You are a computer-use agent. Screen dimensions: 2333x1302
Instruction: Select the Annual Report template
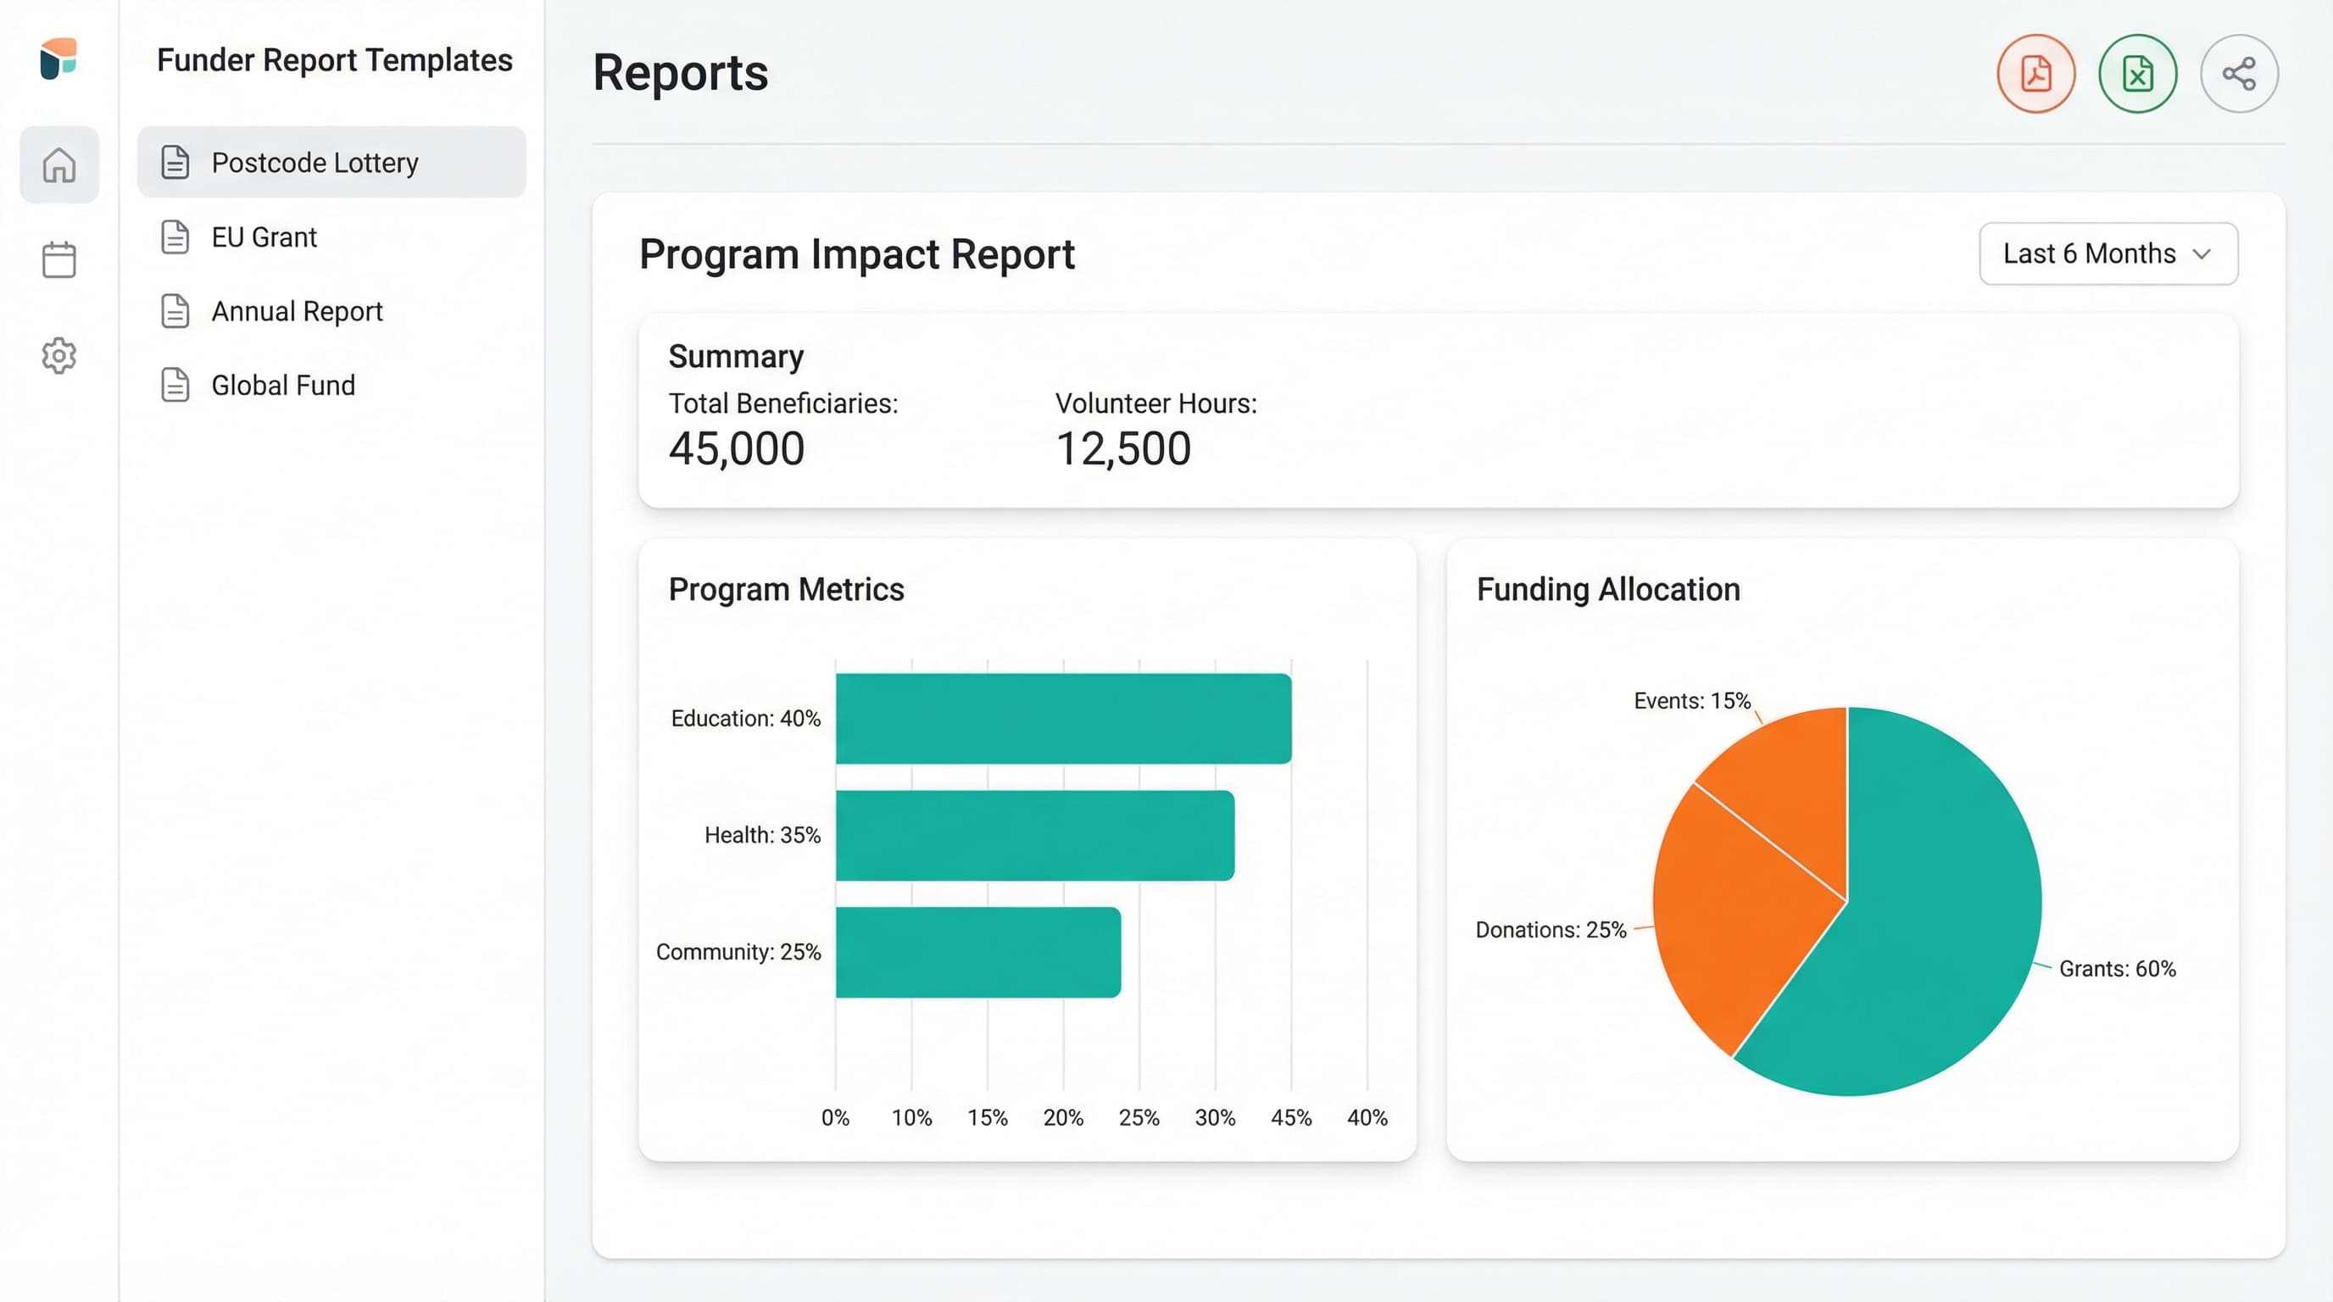click(296, 310)
